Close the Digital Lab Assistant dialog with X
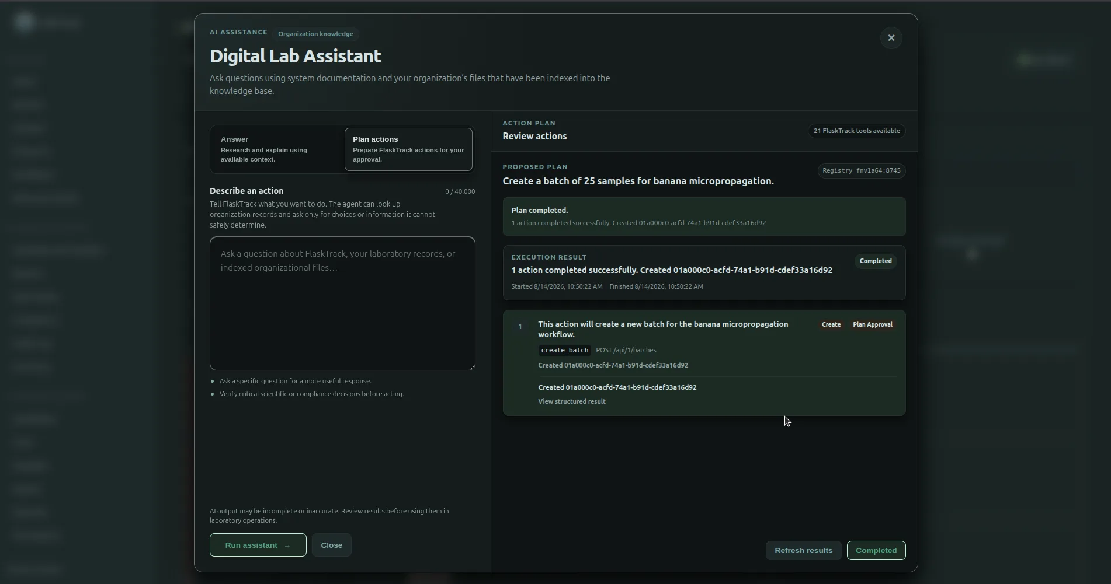This screenshot has height=584, width=1111. tap(891, 38)
